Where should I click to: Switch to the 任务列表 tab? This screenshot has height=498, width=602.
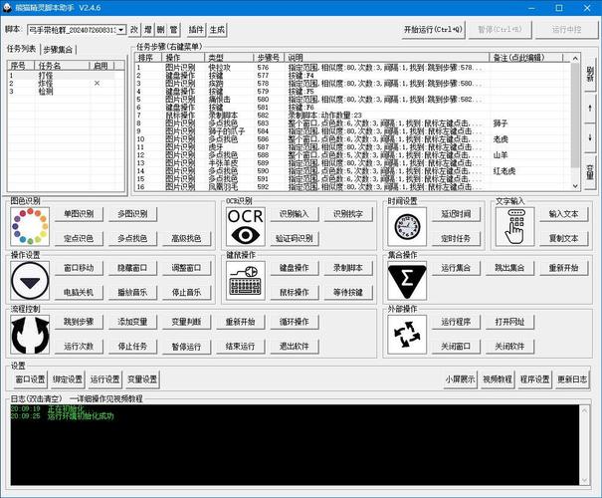(x=22, y=49)
